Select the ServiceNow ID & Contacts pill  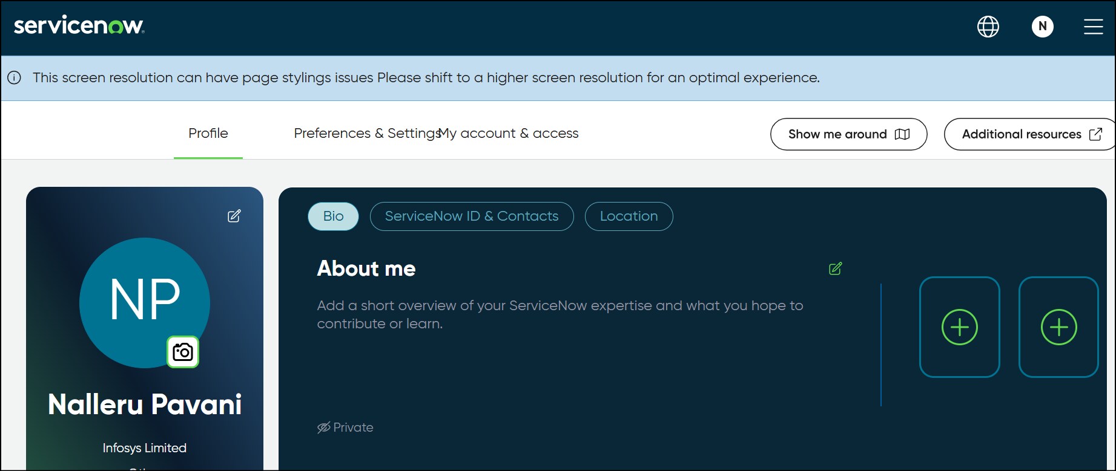[x=472, y=216]
